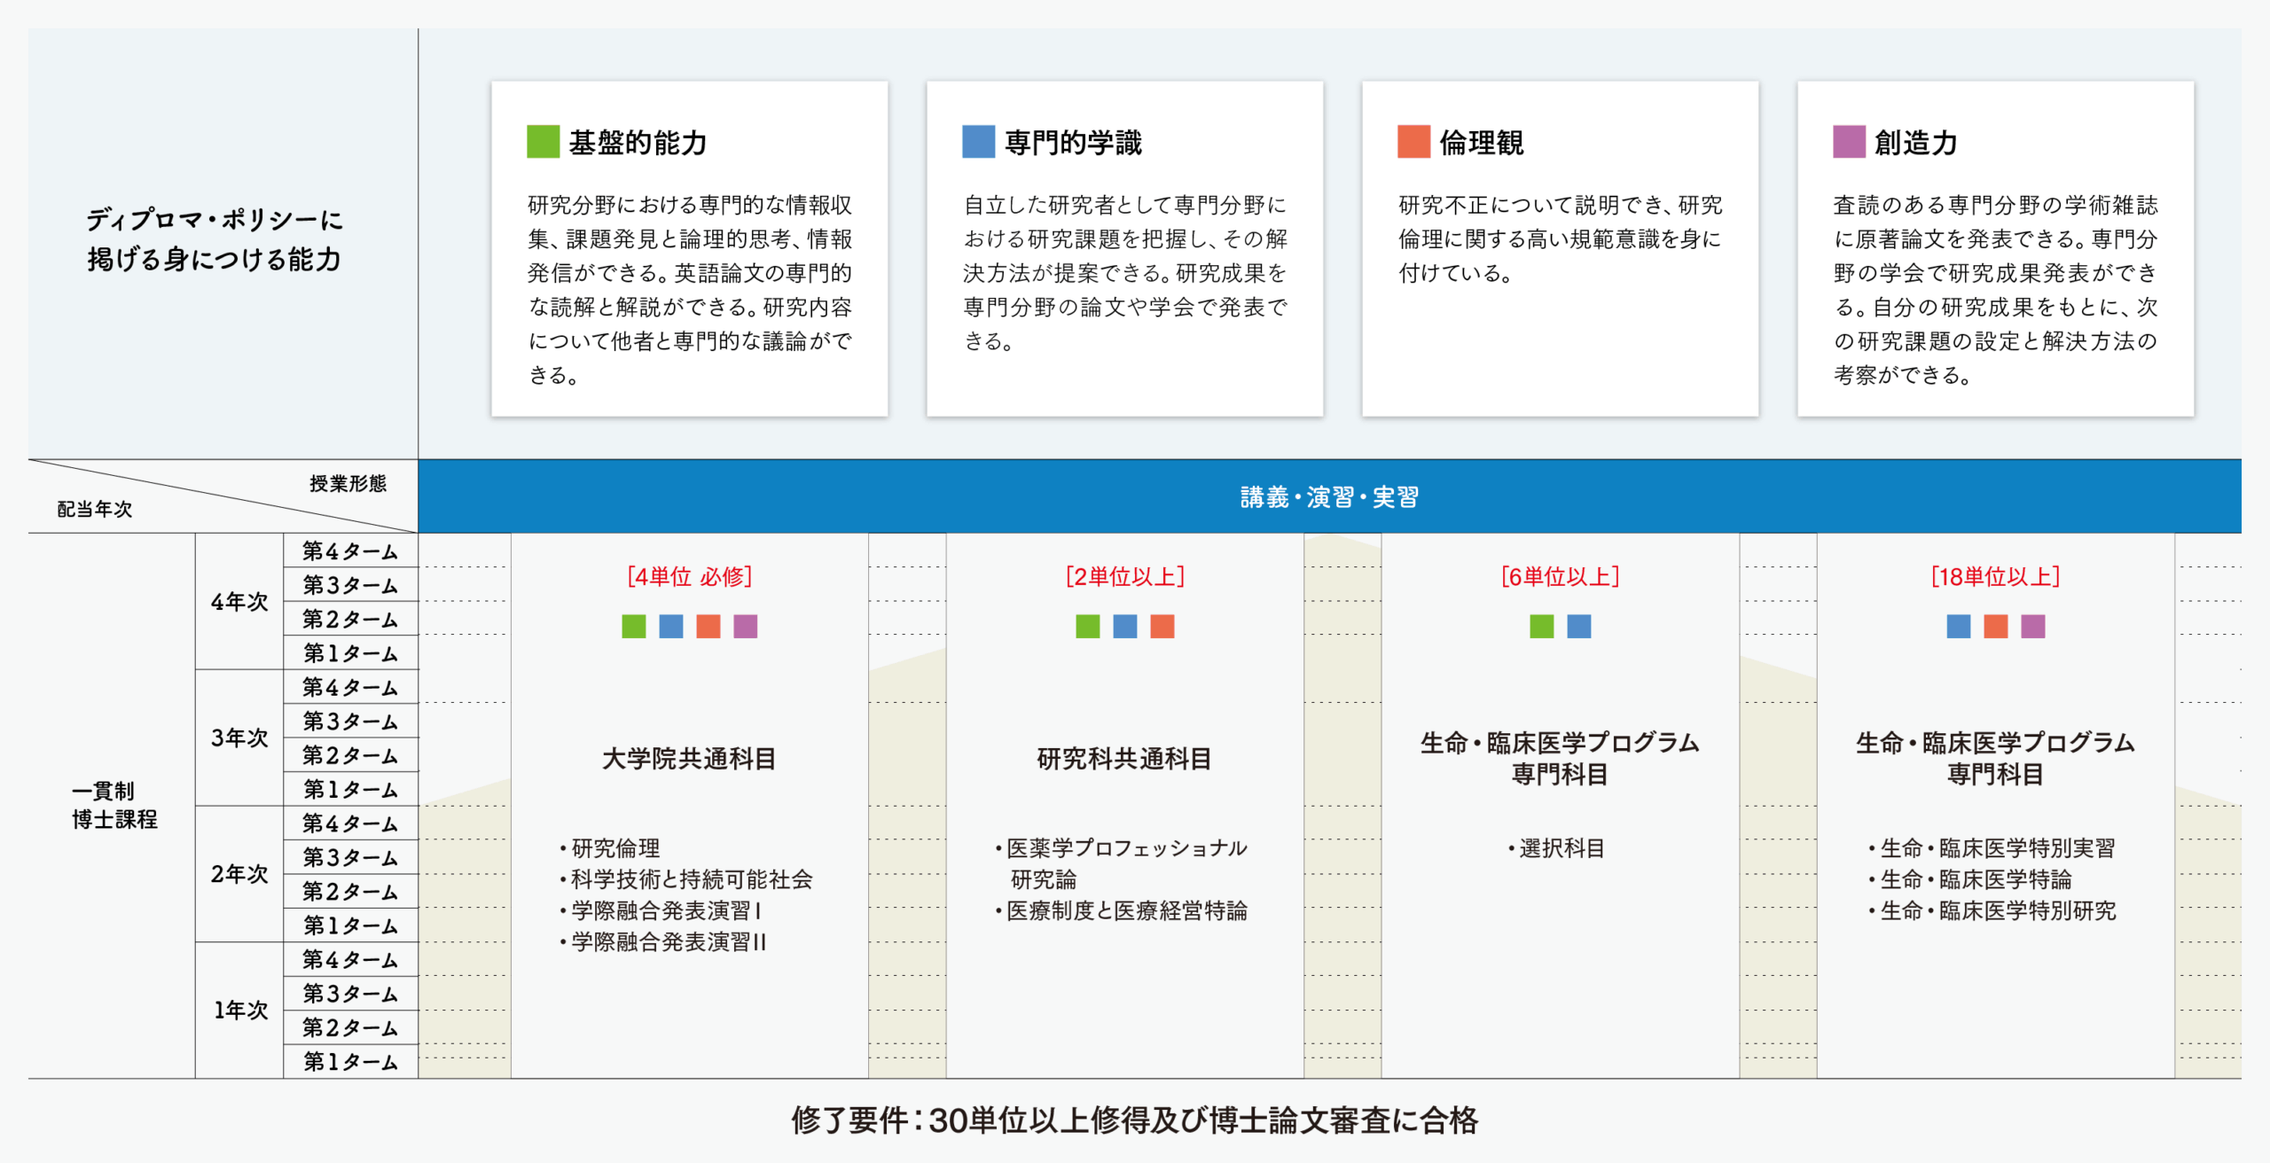Screen dimensions: 2270x1163
Task: Click the 研究科共通科目 title
Action: 1124,759
